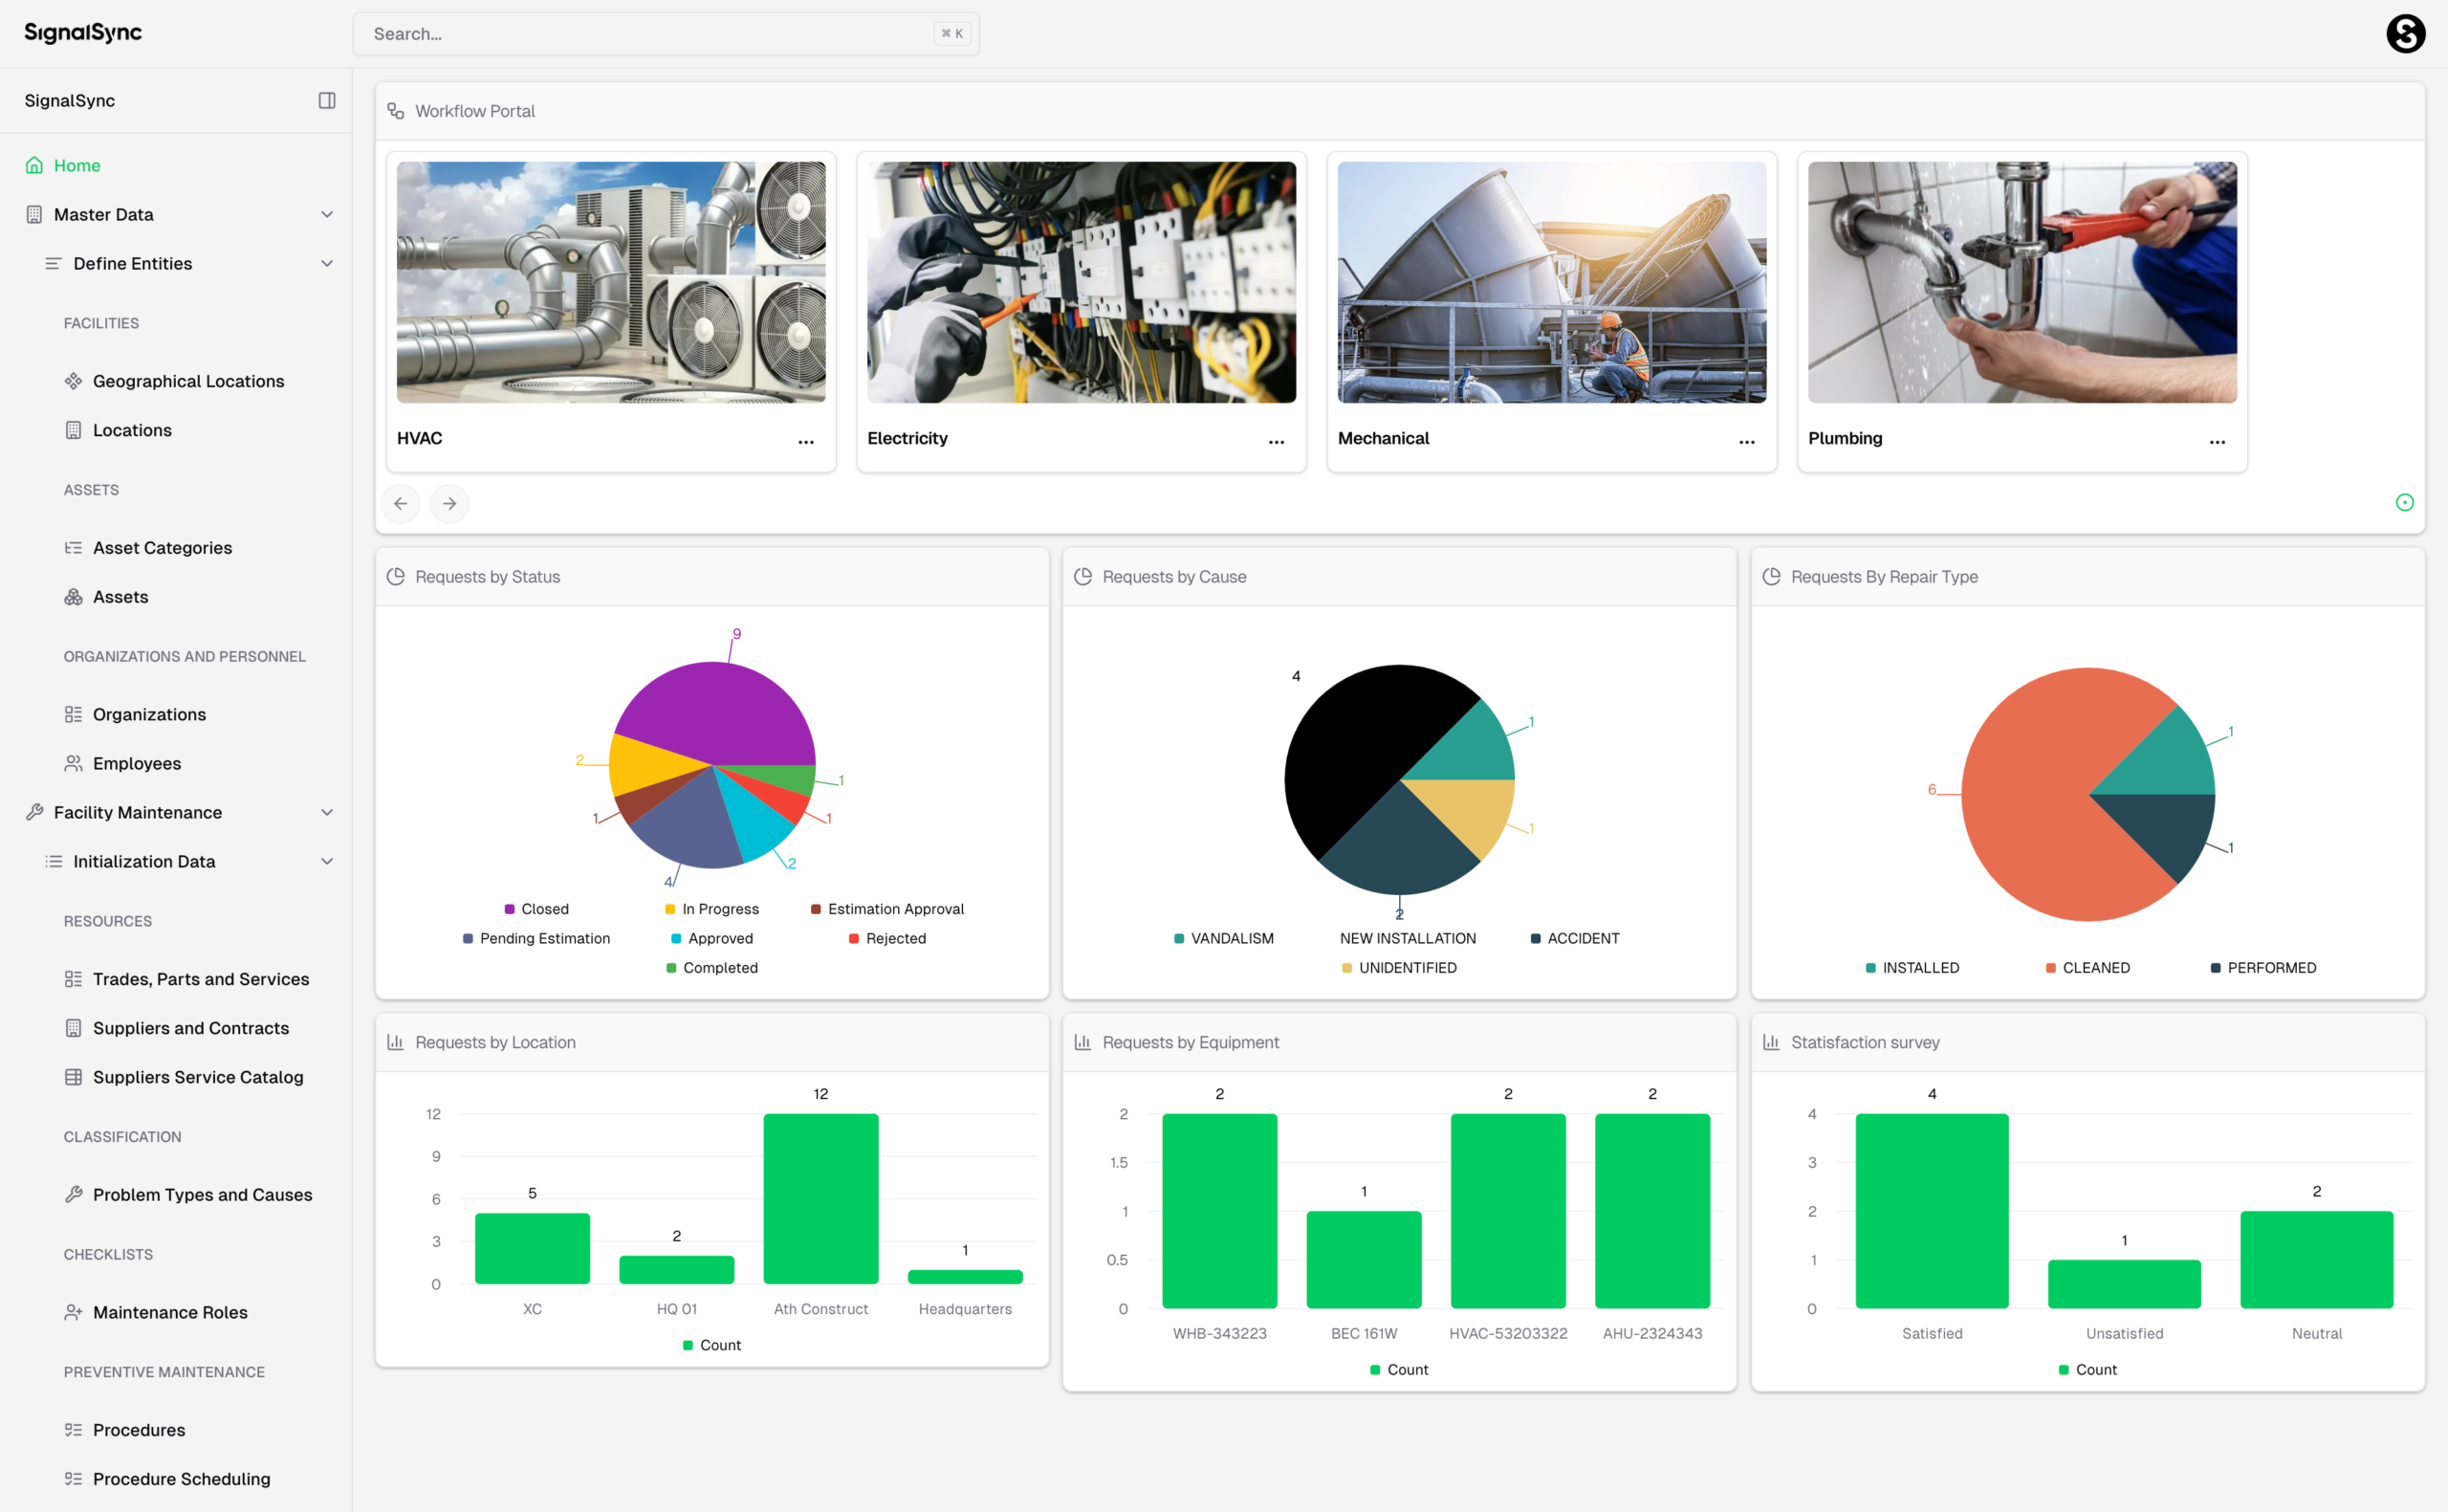Click the user avatar icon top right
Screen dimensions: 2448x1512
[2405, 33]
